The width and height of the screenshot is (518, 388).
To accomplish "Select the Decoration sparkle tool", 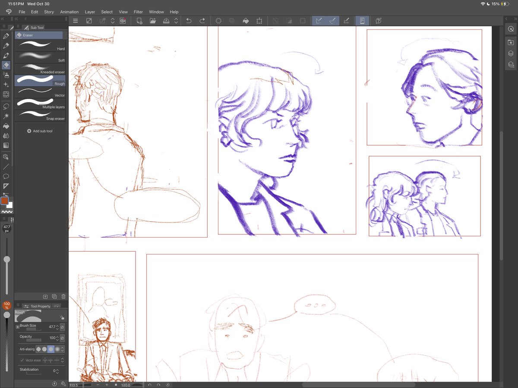I will (x=6, y=84).
